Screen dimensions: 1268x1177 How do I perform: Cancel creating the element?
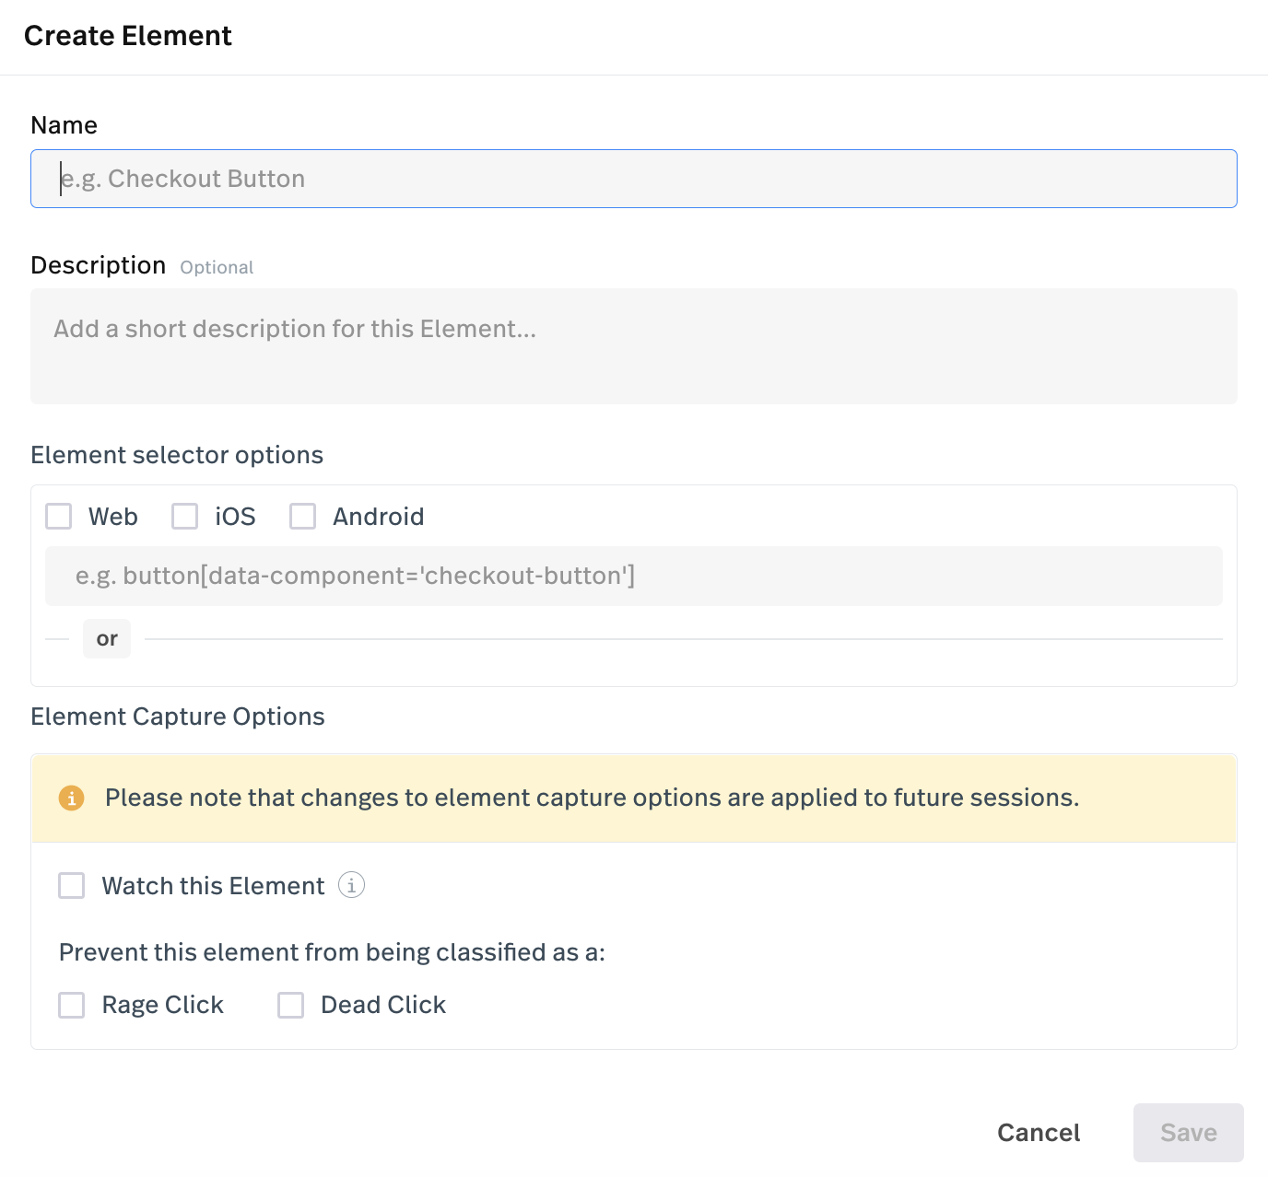click(x=1039, y=1133)
